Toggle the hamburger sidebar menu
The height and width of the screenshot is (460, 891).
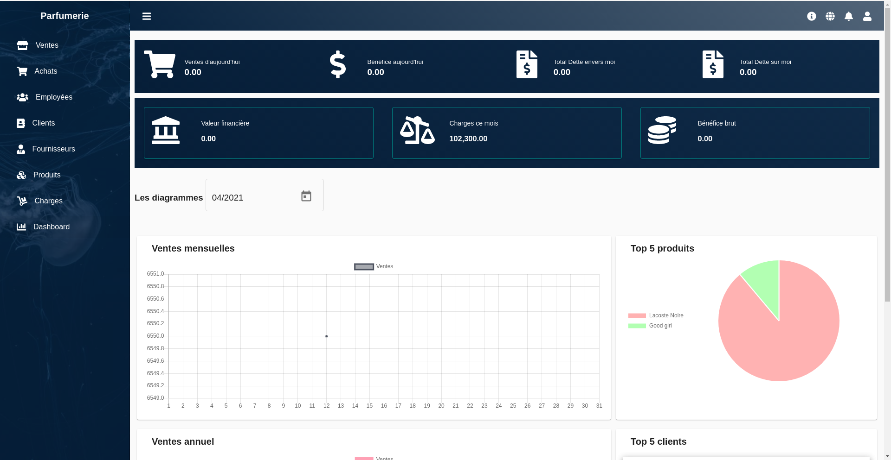(x=147, y=16)
